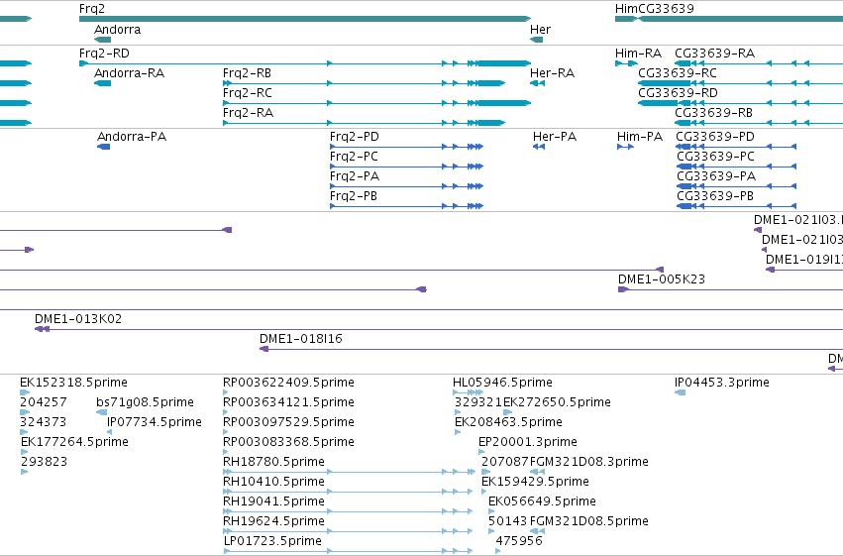Select the RP003083368.5prime EST label
843x556 pixels.
(288, 442)
